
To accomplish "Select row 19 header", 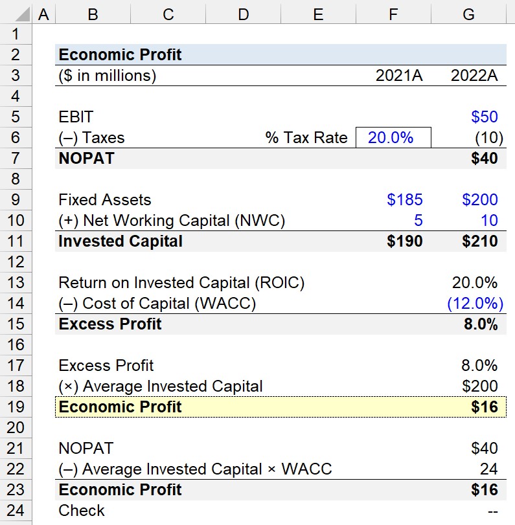I will point(16,407).
